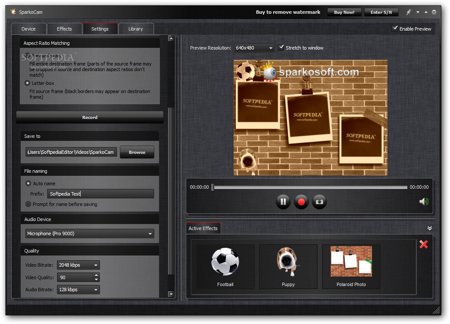Click the playback timeline slider handle
The width and height of the screenshot is (450, 324).
pyautogui.click(x=212, y=187)
